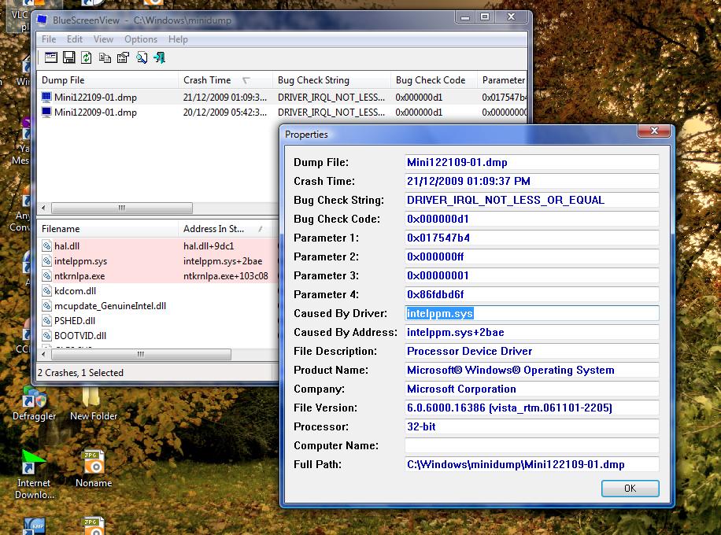Viewport: 721px width, 535px height.
Task: Click the Processor field showing 32-bit
Action: point(531,426)
